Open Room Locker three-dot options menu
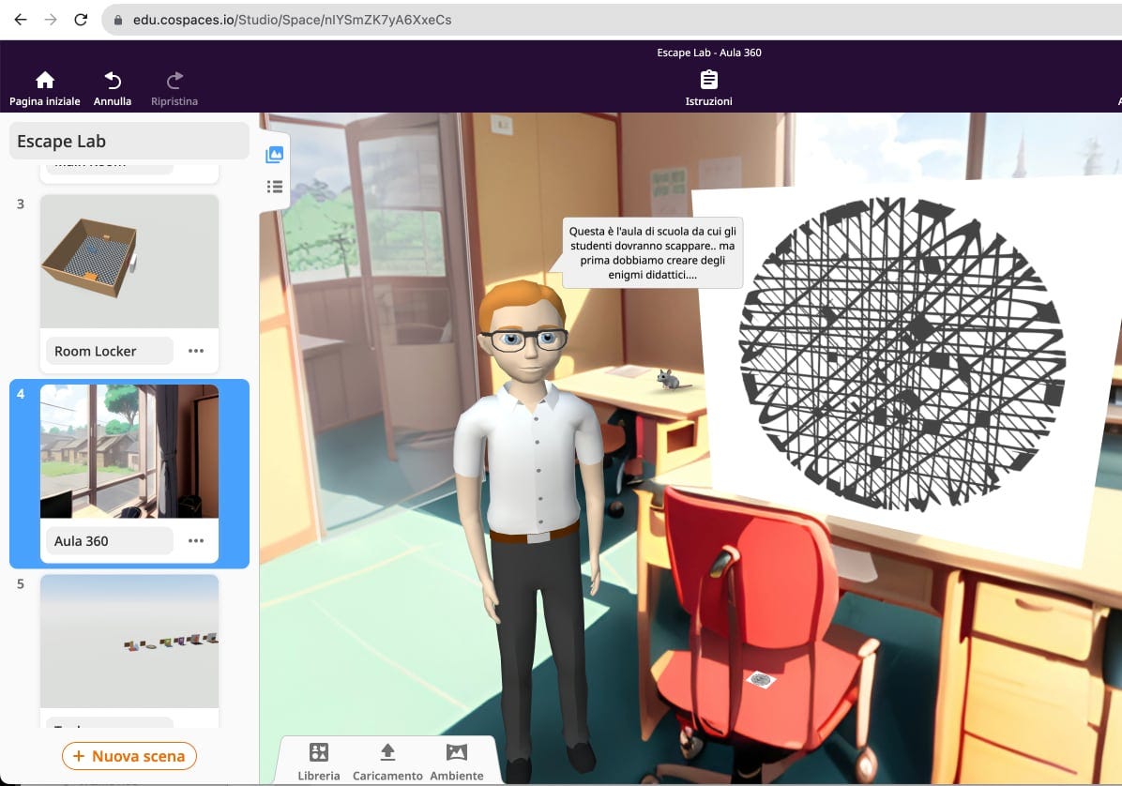1122x786 pixels. coord(196,351)
